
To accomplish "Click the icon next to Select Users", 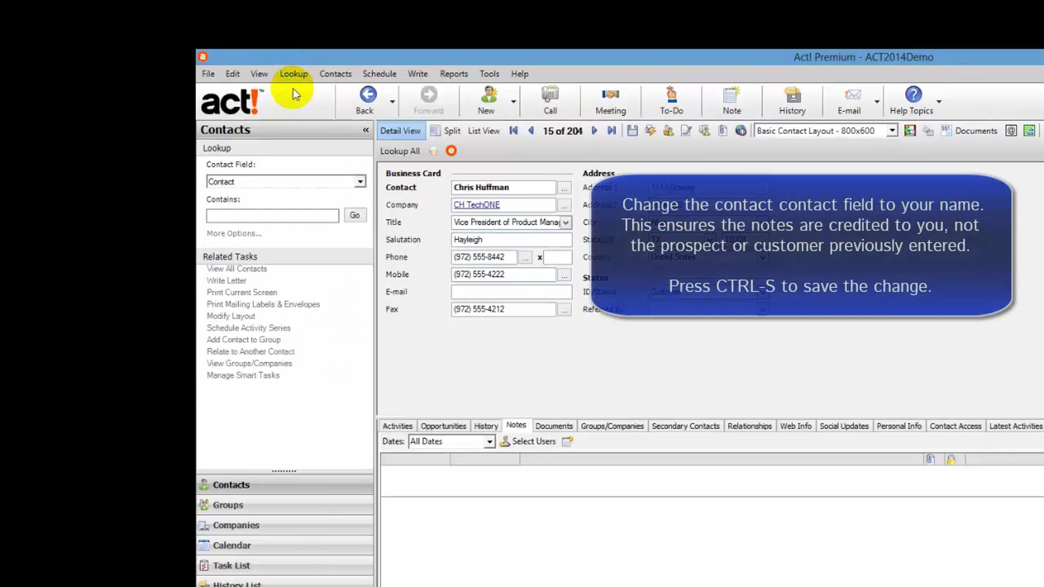I will point(568,441).
